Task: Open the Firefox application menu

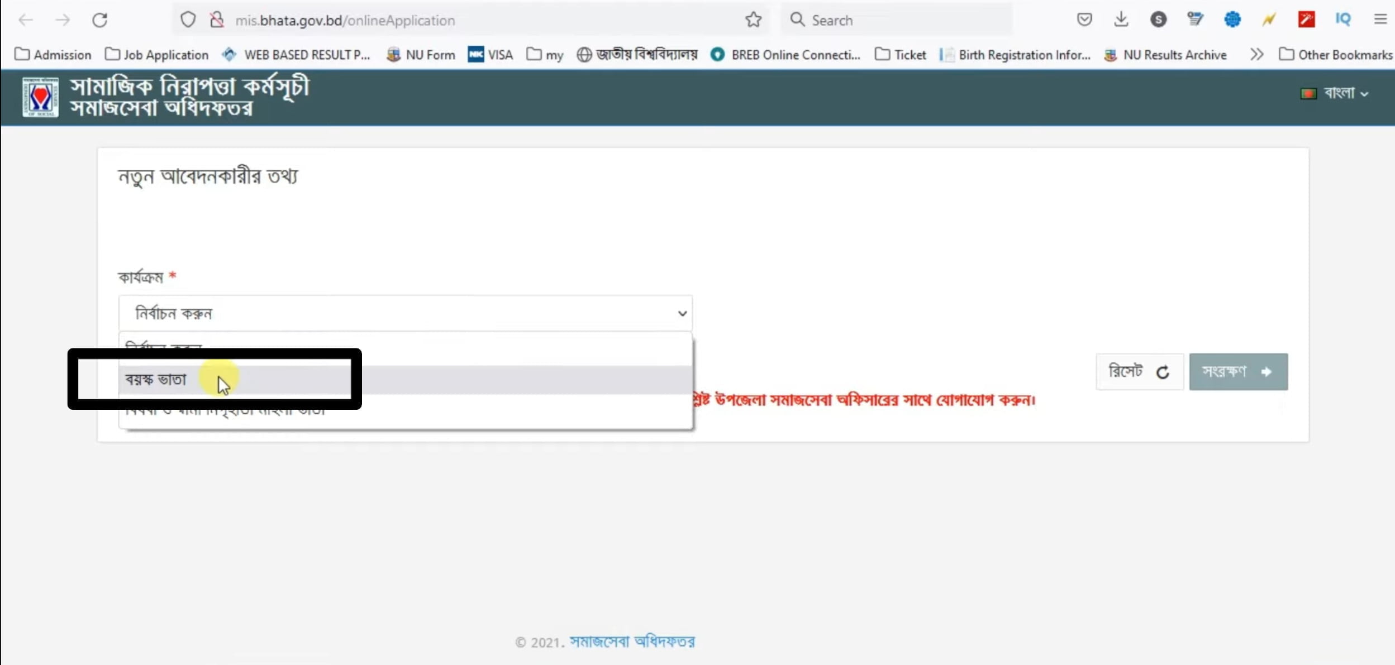Action: click(x=1380, y=20)
